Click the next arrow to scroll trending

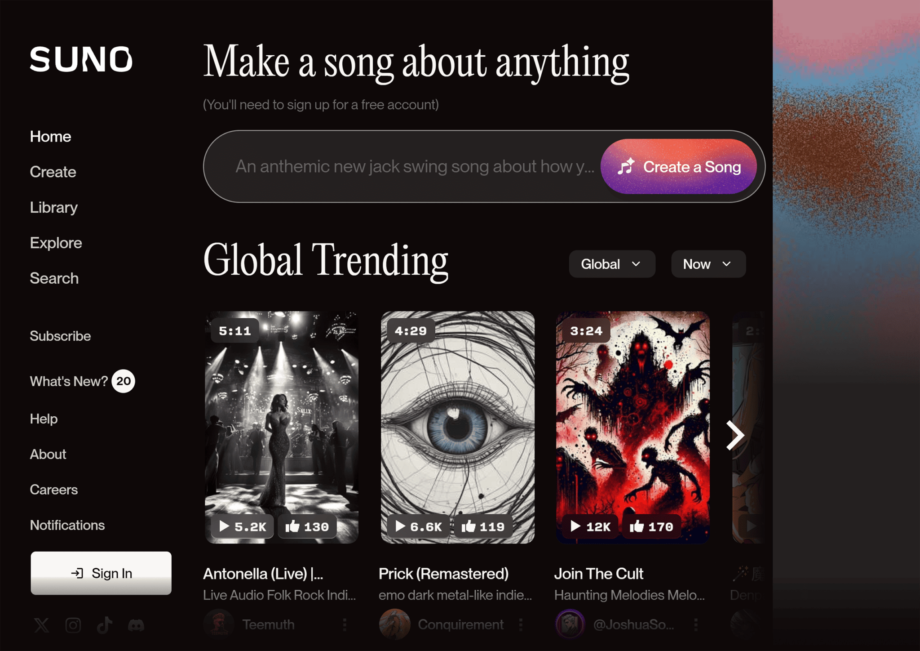click(735, 435)
